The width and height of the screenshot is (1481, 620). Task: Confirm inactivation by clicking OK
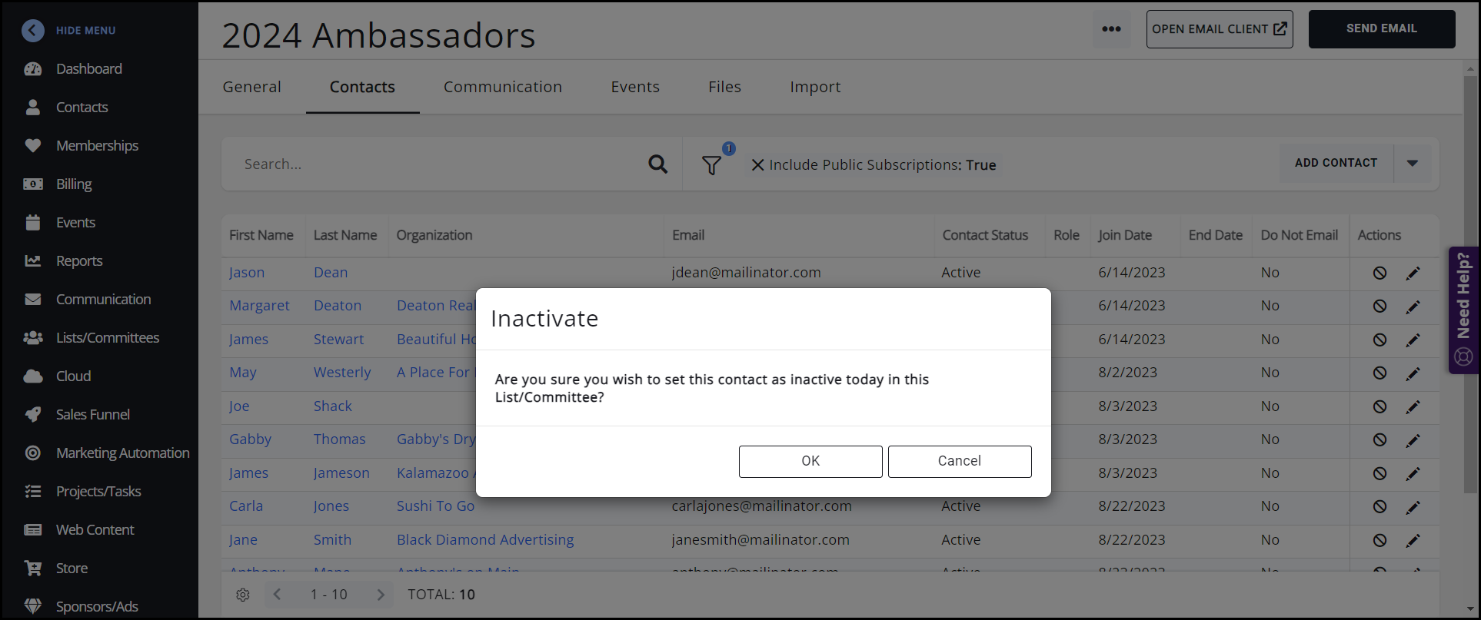pyautogui.click(x=810, y=461)
